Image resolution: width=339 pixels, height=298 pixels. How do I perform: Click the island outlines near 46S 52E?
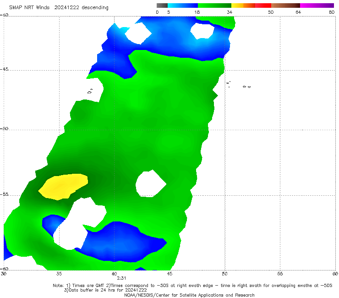click(239, 85)
